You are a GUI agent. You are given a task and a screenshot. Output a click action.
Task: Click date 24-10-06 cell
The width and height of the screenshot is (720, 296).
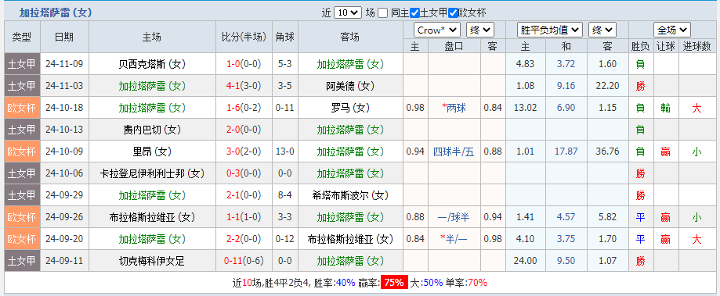(x=64, y=173)
